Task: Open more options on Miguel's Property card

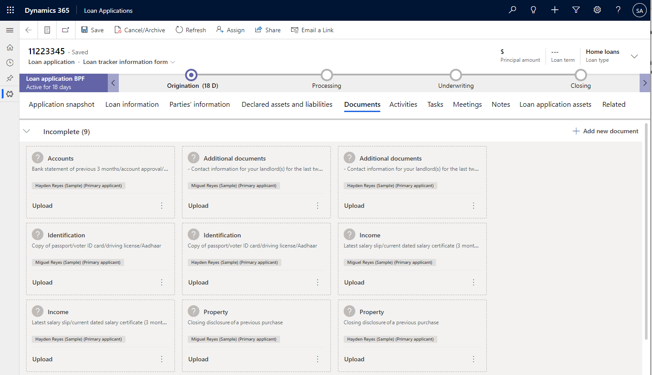Action: point(318,359)
